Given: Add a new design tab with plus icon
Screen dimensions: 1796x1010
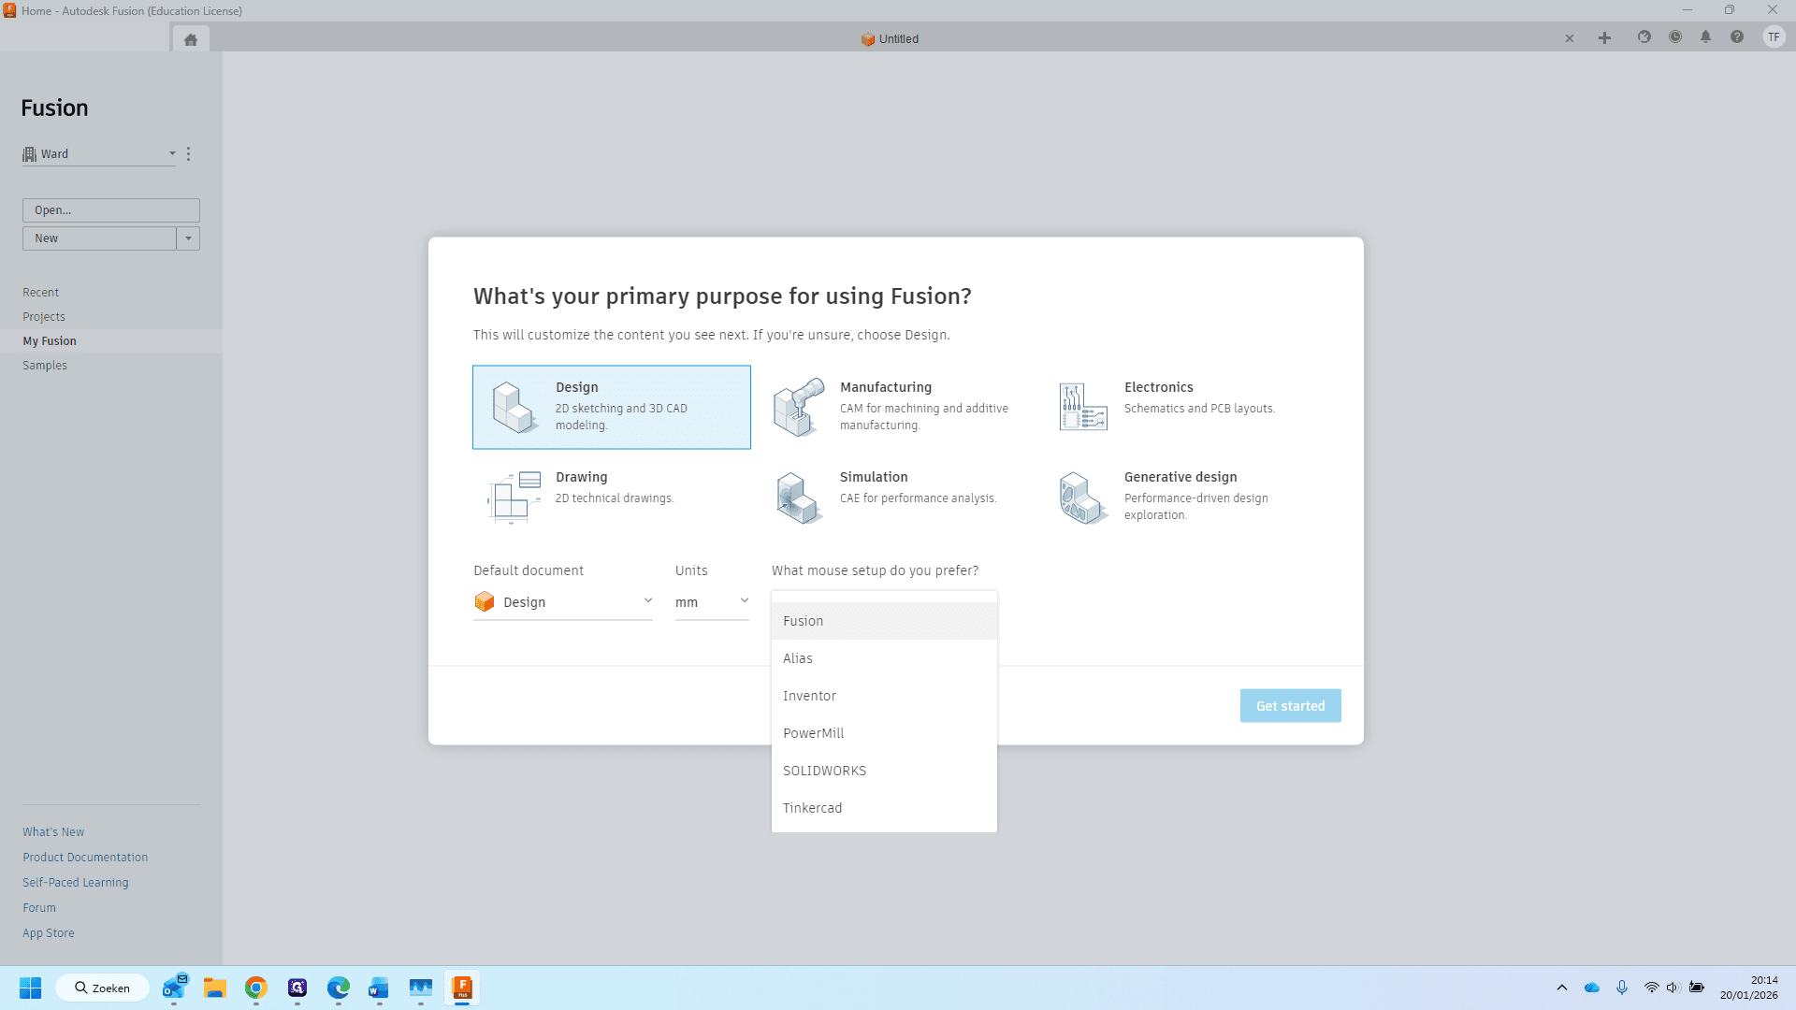Looking at the screenshot, I should (1604, 38).
